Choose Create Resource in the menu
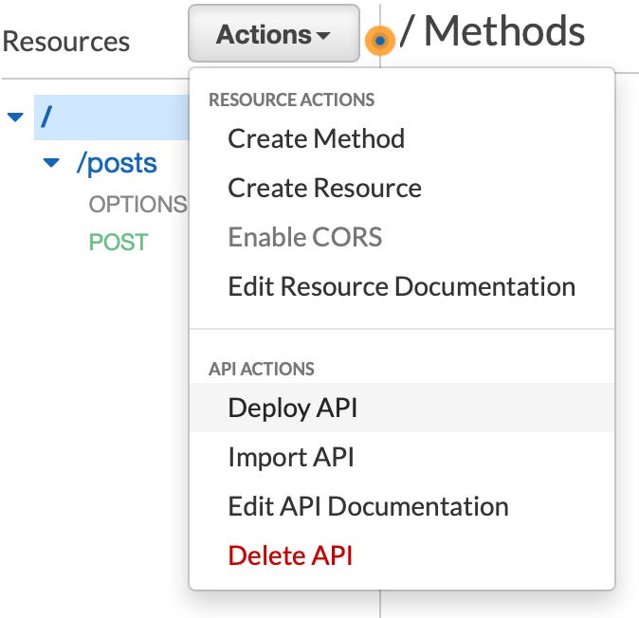Viewport: 639px width, 618px height. 324,188
